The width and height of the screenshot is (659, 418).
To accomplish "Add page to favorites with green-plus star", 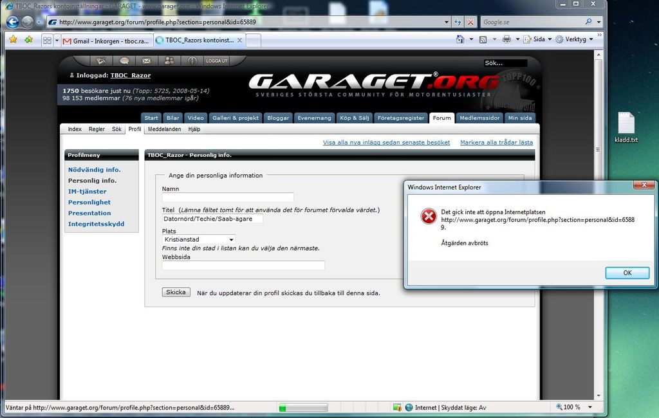I will coord(28,39).
